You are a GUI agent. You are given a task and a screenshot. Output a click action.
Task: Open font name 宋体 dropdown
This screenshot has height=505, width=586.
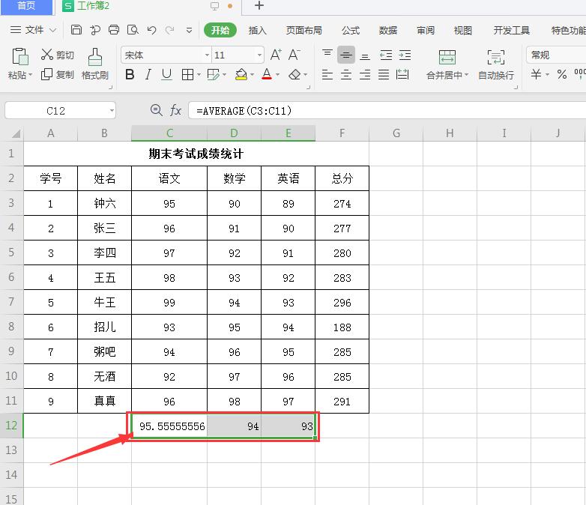[x=207, y=55]
